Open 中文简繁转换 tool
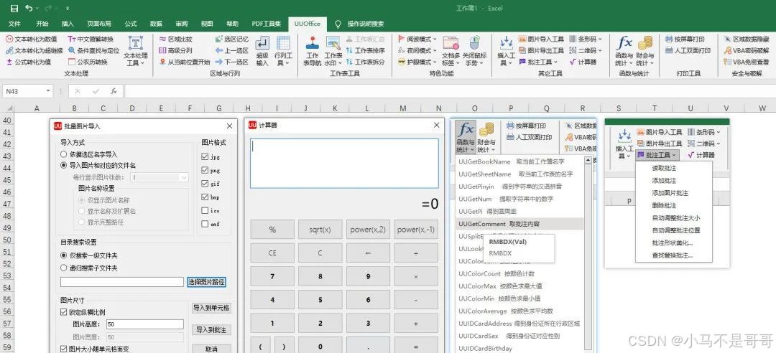Viewport: 776px width, 353px height. tap(91, 39)
